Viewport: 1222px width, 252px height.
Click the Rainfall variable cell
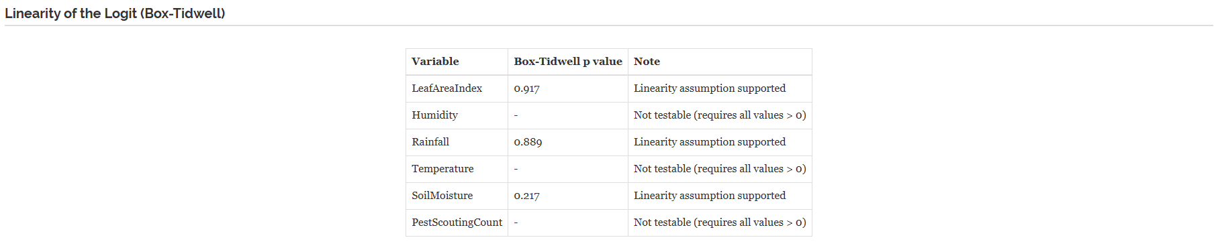pyautogui.click(x=457, y=142)
